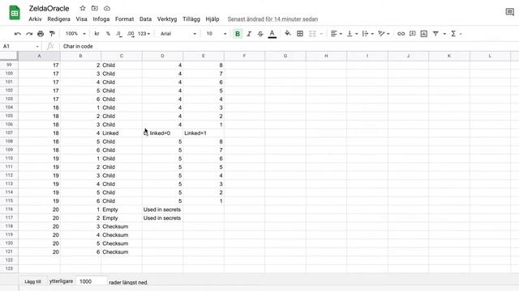Screen dimensions: 519x291
Task: Click the select-all corner box
Action: pos(9,56)
